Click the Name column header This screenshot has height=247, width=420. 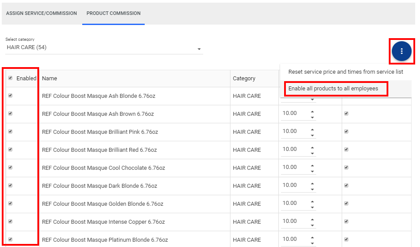50,79
